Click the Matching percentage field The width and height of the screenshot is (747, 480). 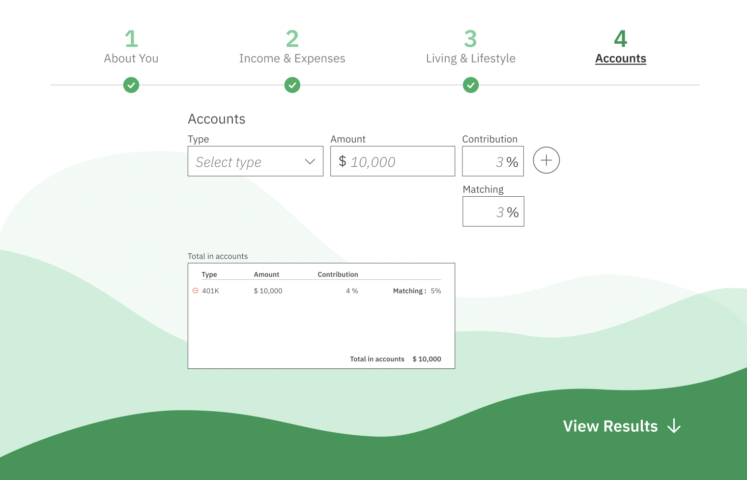493,211
